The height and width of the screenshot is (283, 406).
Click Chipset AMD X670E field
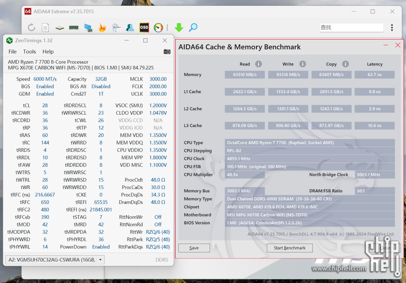pos(310,207)
